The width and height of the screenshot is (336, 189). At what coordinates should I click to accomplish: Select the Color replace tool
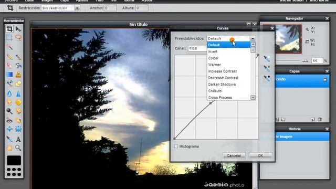point(9,83)
